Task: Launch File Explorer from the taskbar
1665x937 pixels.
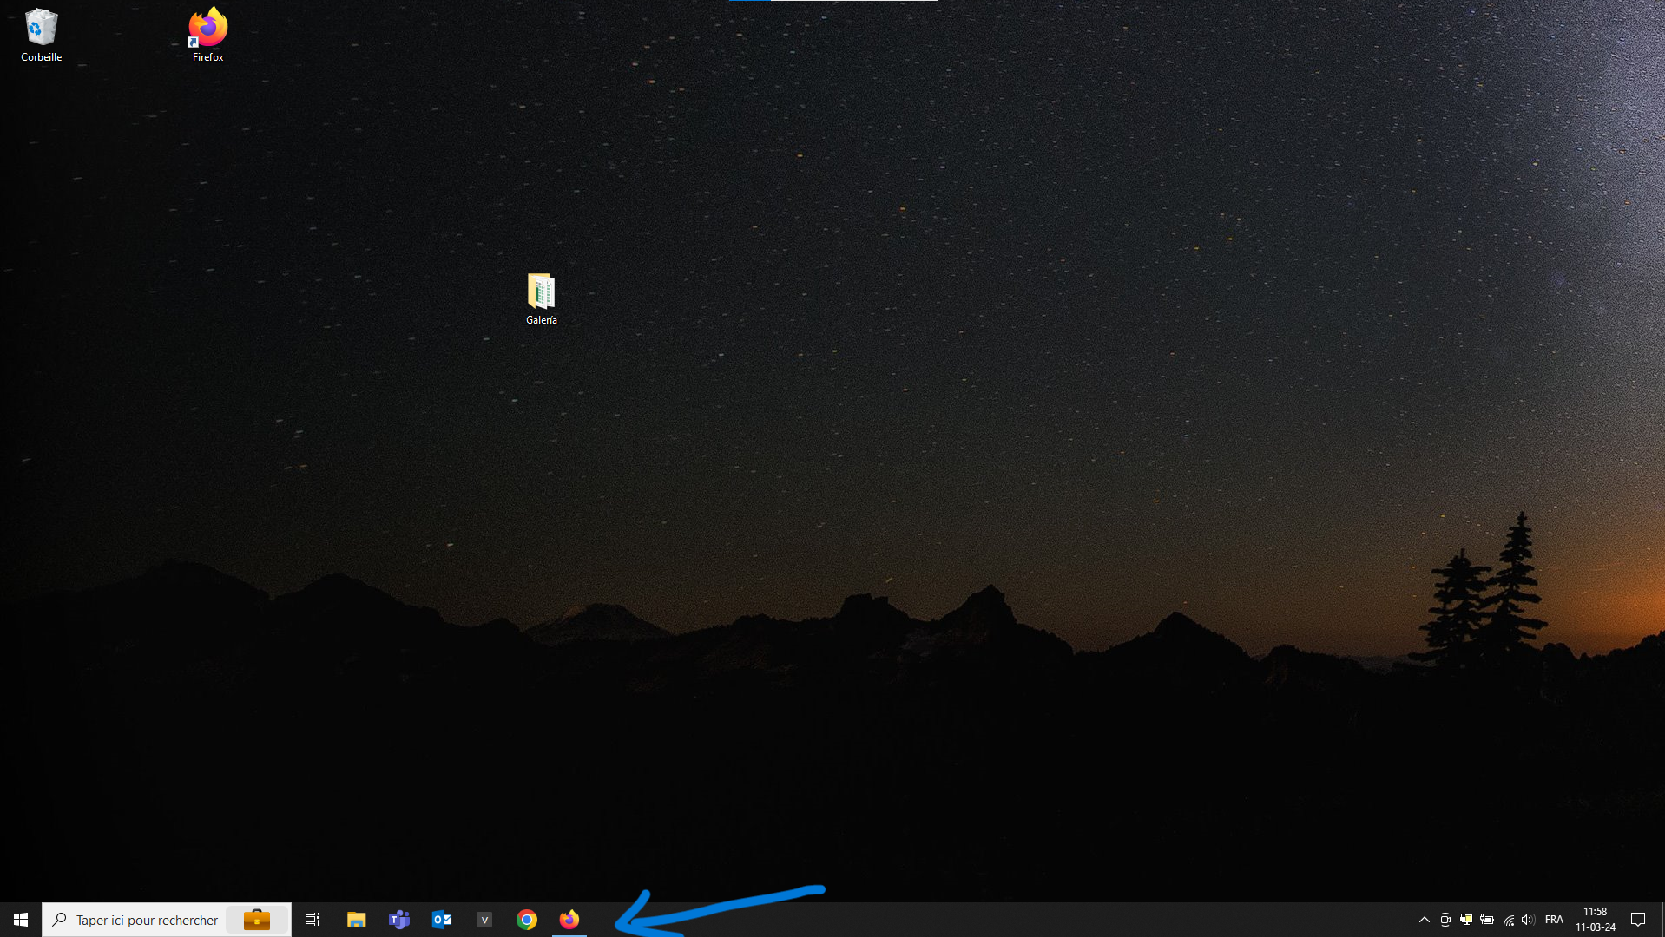Action: click(x=356, y=920)
